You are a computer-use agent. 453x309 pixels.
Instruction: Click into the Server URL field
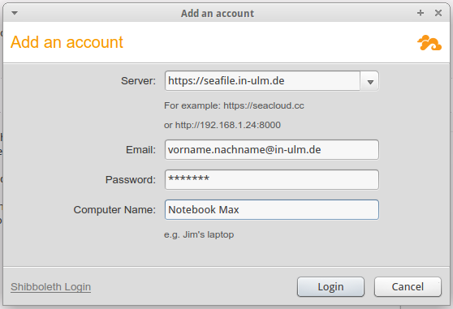click(262, 81)
